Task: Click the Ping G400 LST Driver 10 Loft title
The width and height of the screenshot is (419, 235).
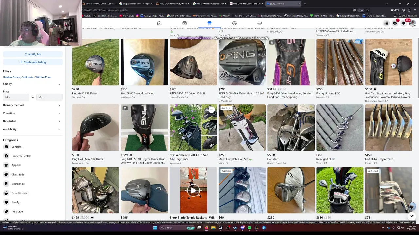Action: click(x=187, y=93)
